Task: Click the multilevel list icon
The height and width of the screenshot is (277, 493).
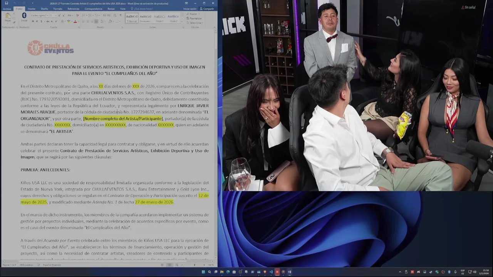Action: tap(96, 15)
